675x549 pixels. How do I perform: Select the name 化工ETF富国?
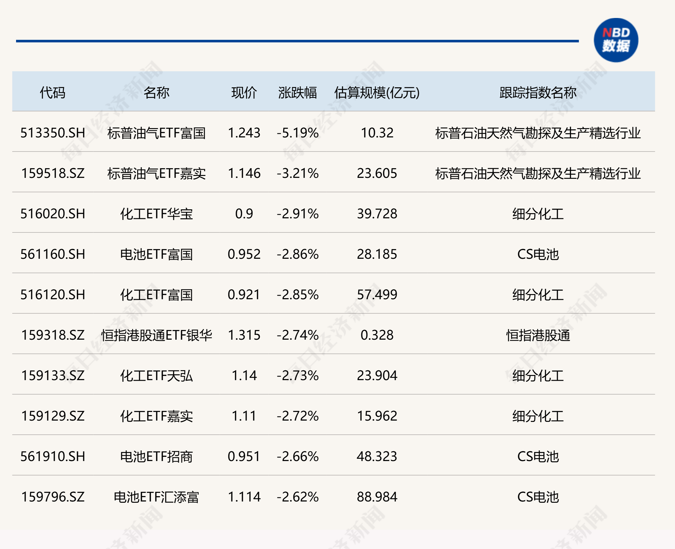click(x=156, y=295)
